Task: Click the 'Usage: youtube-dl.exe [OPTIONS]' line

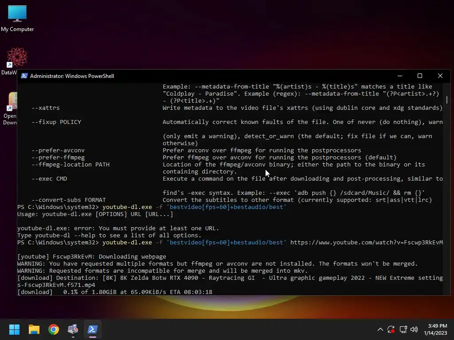Action: click(95, 214)
